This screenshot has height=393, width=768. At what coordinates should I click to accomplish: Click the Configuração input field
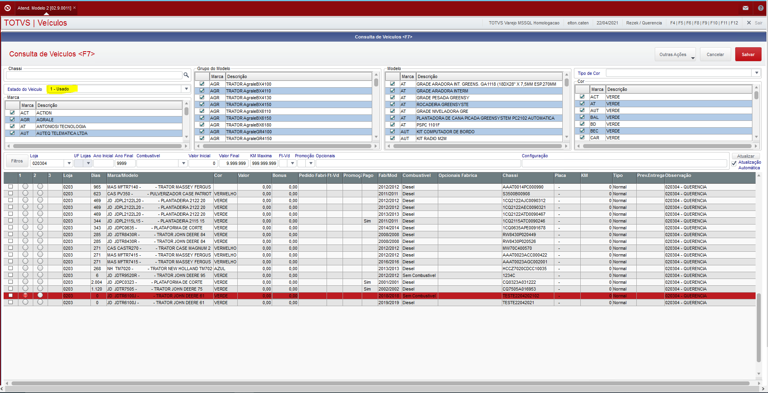(x=624, y=163)
